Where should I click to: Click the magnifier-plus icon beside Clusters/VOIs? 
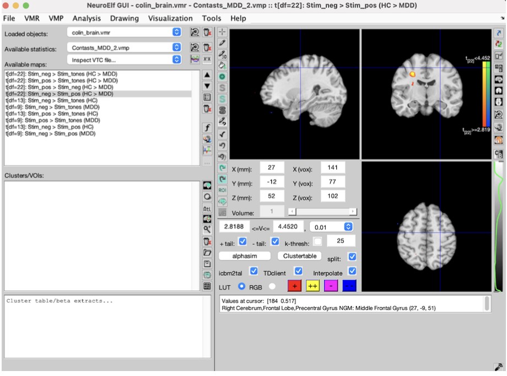[x=207, y=230]
